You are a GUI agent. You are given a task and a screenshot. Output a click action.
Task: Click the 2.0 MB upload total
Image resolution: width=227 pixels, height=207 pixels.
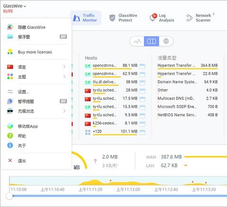click(110, 157)
